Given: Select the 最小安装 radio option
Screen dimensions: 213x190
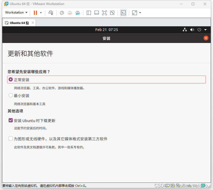Looking at the screenshot, I should coord(11,95).
